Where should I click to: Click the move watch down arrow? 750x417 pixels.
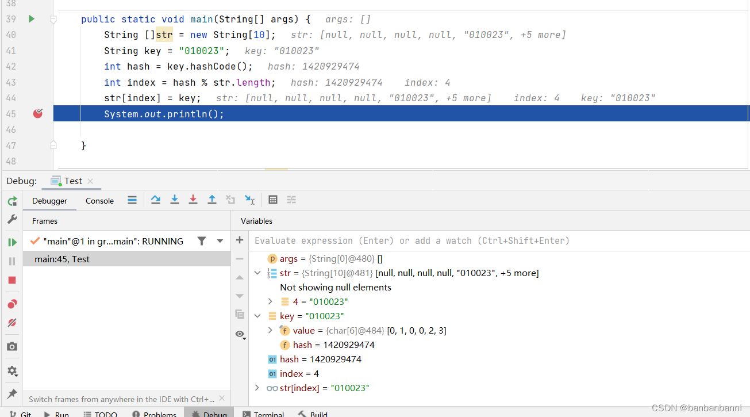point(240,296)
